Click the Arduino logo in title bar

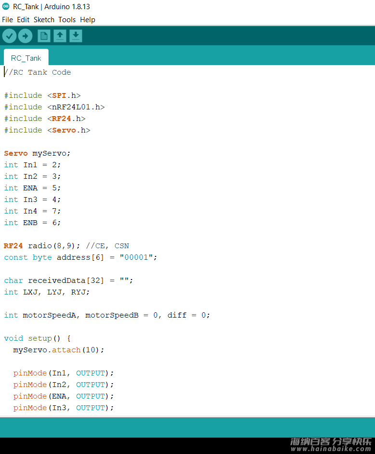(6, 6)
